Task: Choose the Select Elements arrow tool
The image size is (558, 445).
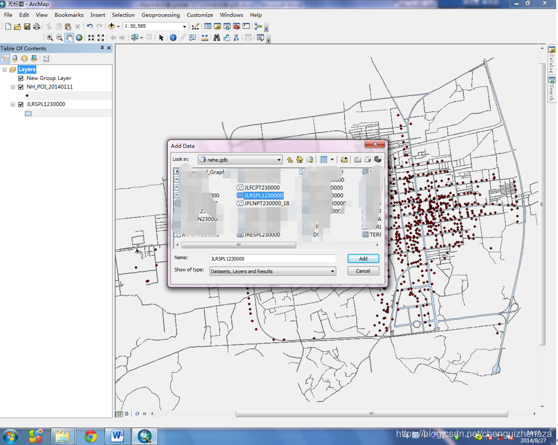Action: point(161,38)
